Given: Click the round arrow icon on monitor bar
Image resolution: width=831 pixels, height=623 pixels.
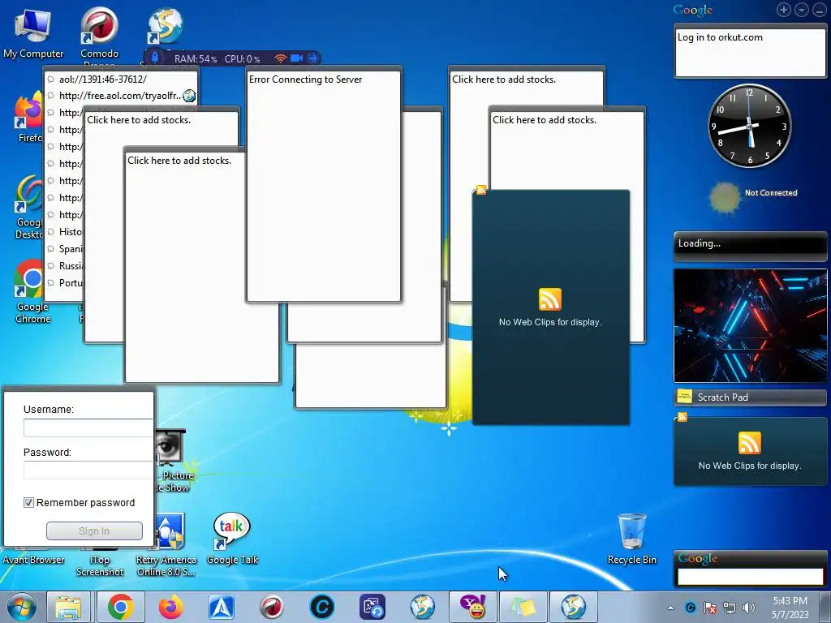Looking at the screenshot, I should [312, 58].
